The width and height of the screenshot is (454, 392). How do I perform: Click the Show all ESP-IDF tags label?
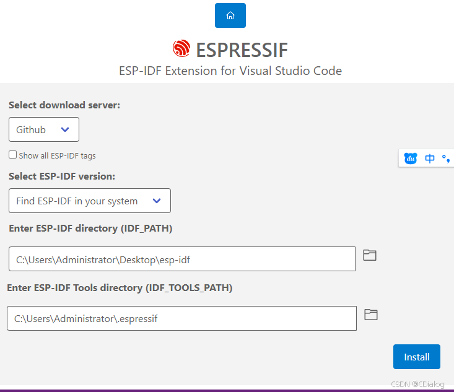click(58, 156)
